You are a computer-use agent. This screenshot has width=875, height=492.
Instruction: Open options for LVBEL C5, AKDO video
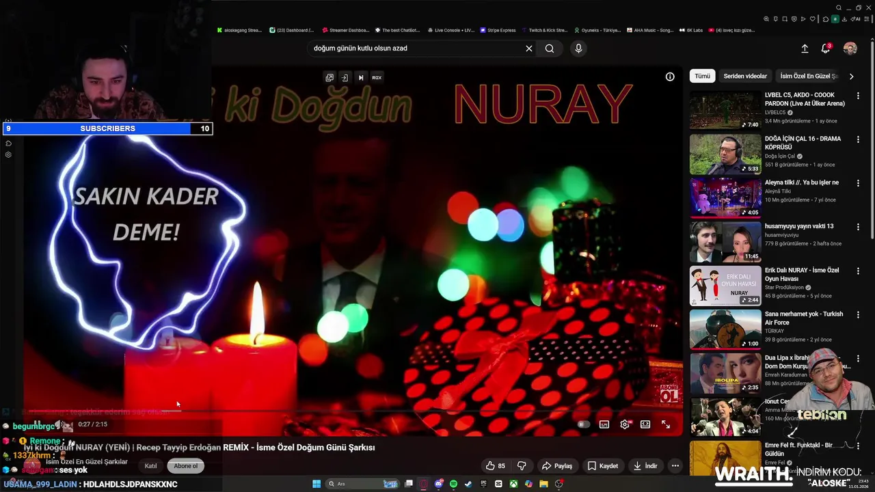[x=858, y=96]
